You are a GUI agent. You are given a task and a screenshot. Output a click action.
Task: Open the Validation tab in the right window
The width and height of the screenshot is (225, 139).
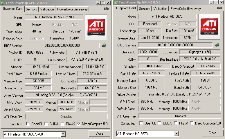[160, 9]
